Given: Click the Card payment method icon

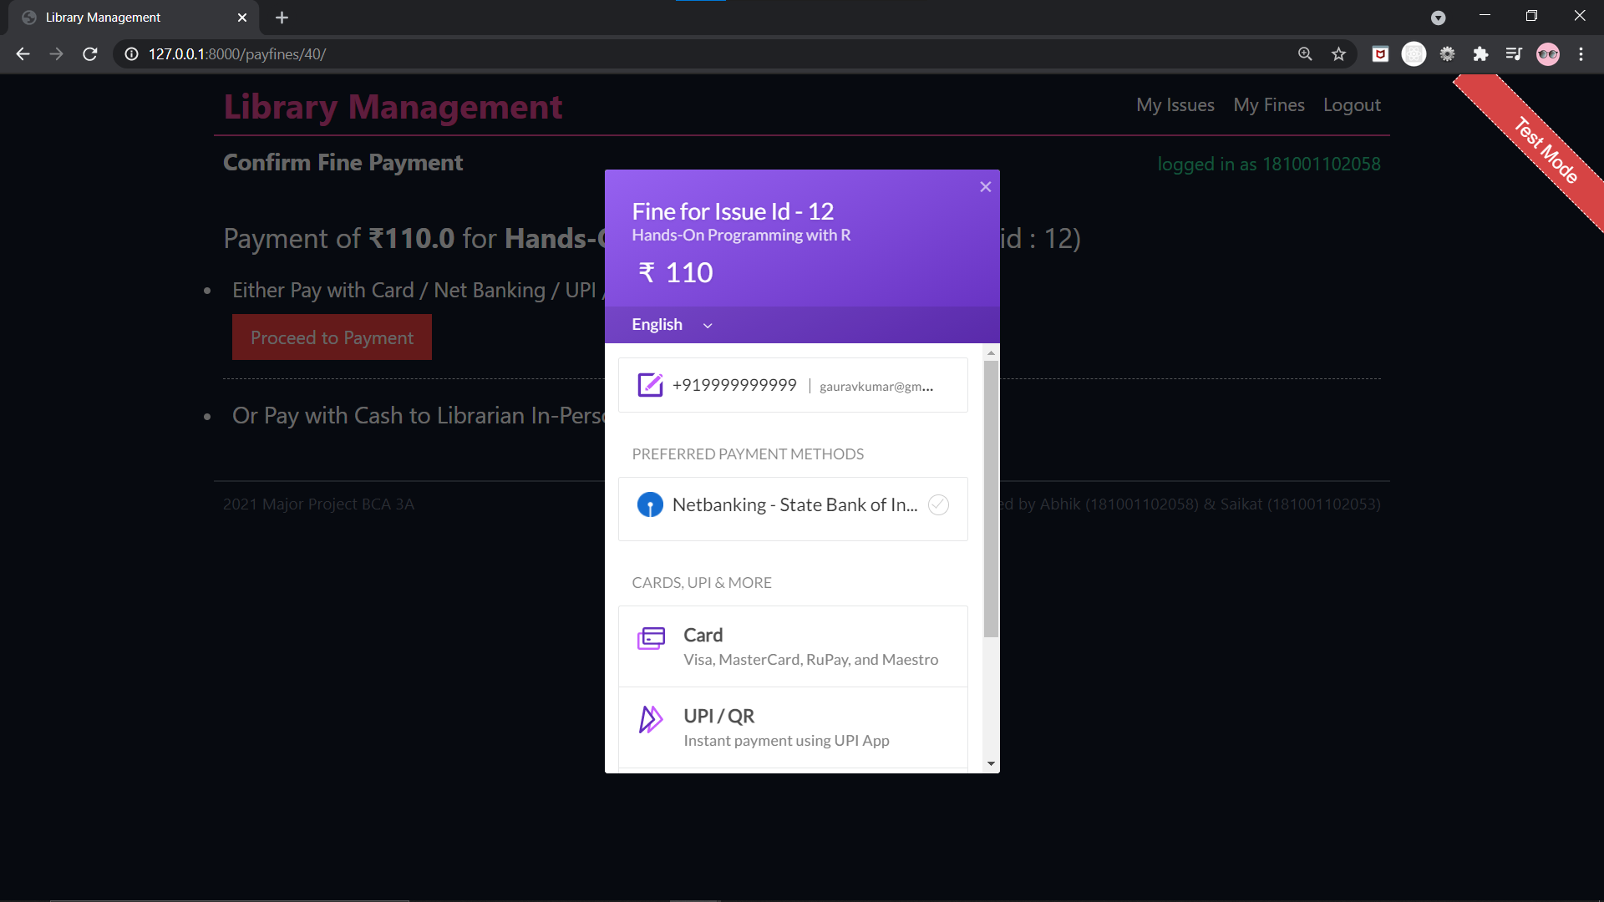Looking at the screenshot, I should [651, 638].
